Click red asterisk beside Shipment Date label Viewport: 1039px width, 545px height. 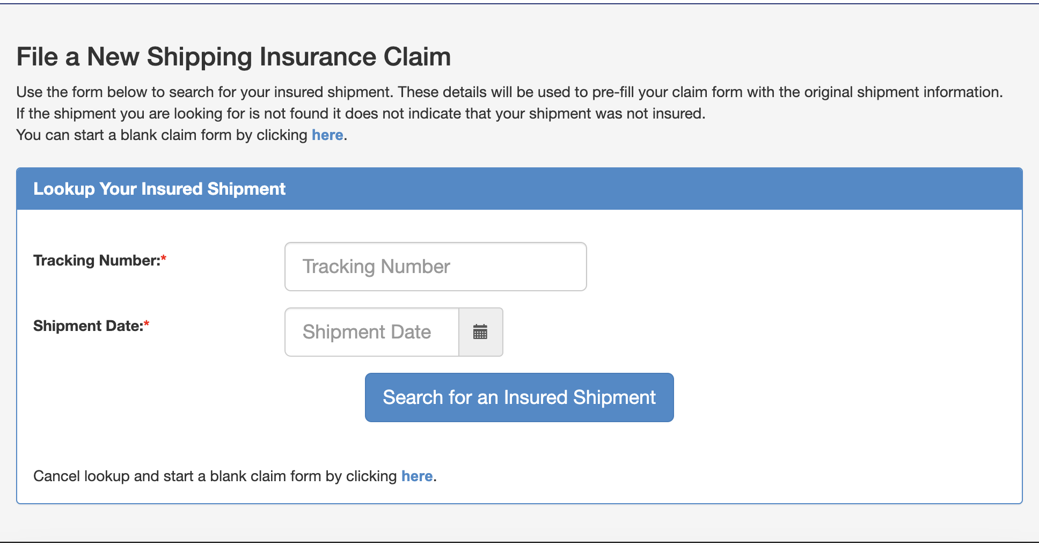147,324
